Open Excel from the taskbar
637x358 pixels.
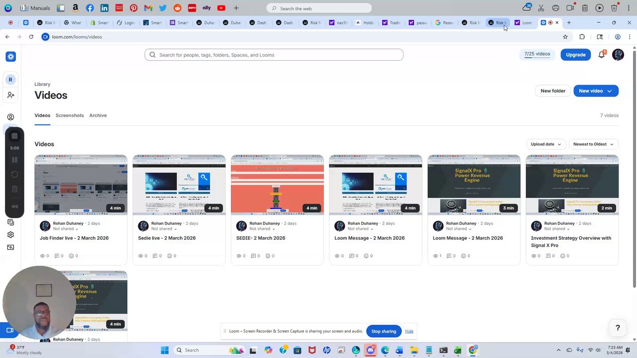pos(458,350)
